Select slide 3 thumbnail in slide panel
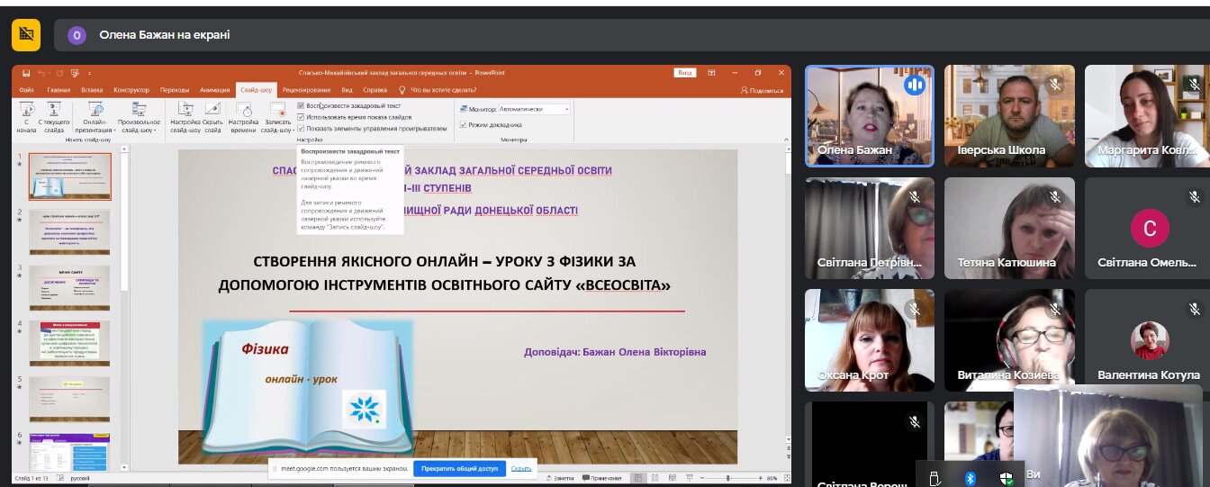The image size is (1210, 487). [70, 287]
